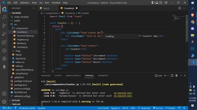Split the editor to the right

click(180, 8)
